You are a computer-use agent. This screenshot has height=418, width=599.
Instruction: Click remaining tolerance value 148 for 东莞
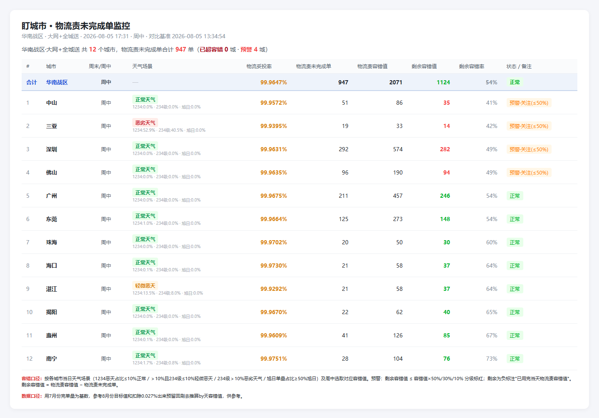click(x=445, y=219)
